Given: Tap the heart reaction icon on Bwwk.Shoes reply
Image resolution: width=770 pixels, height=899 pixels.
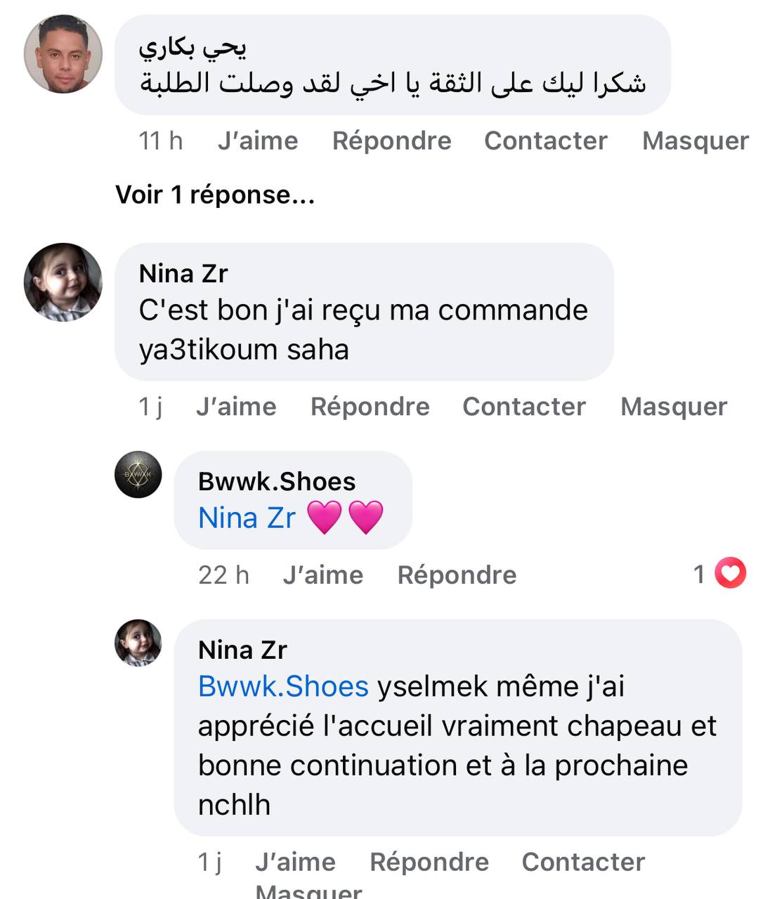Looking at the screenshot, I should click(730, 574).
